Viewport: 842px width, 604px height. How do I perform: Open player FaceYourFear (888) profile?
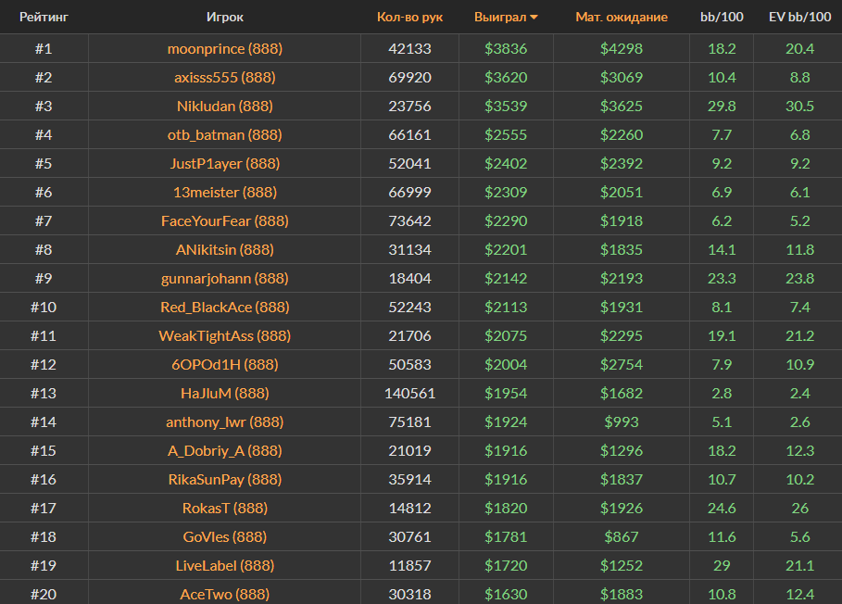click(225, 220)
